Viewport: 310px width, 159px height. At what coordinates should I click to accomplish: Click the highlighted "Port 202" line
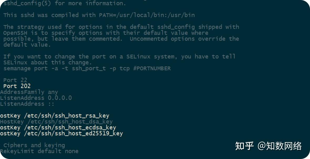tap(17, 86)
